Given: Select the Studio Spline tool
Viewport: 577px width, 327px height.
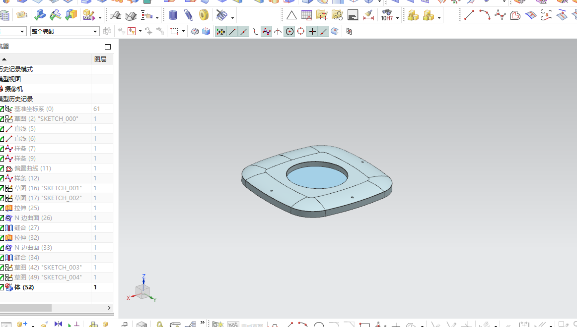Looking at the screenshot, I should (500, 15).
